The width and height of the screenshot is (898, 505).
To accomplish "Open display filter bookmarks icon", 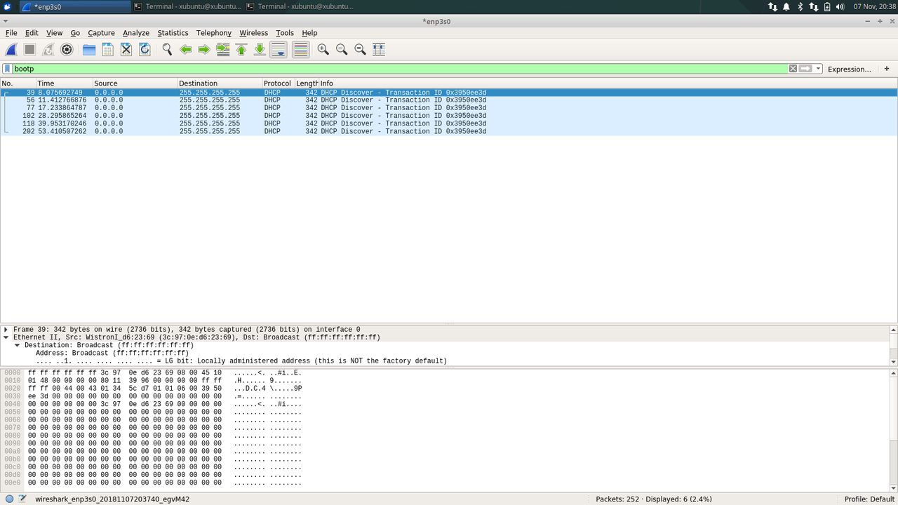I will pos(8,69).
